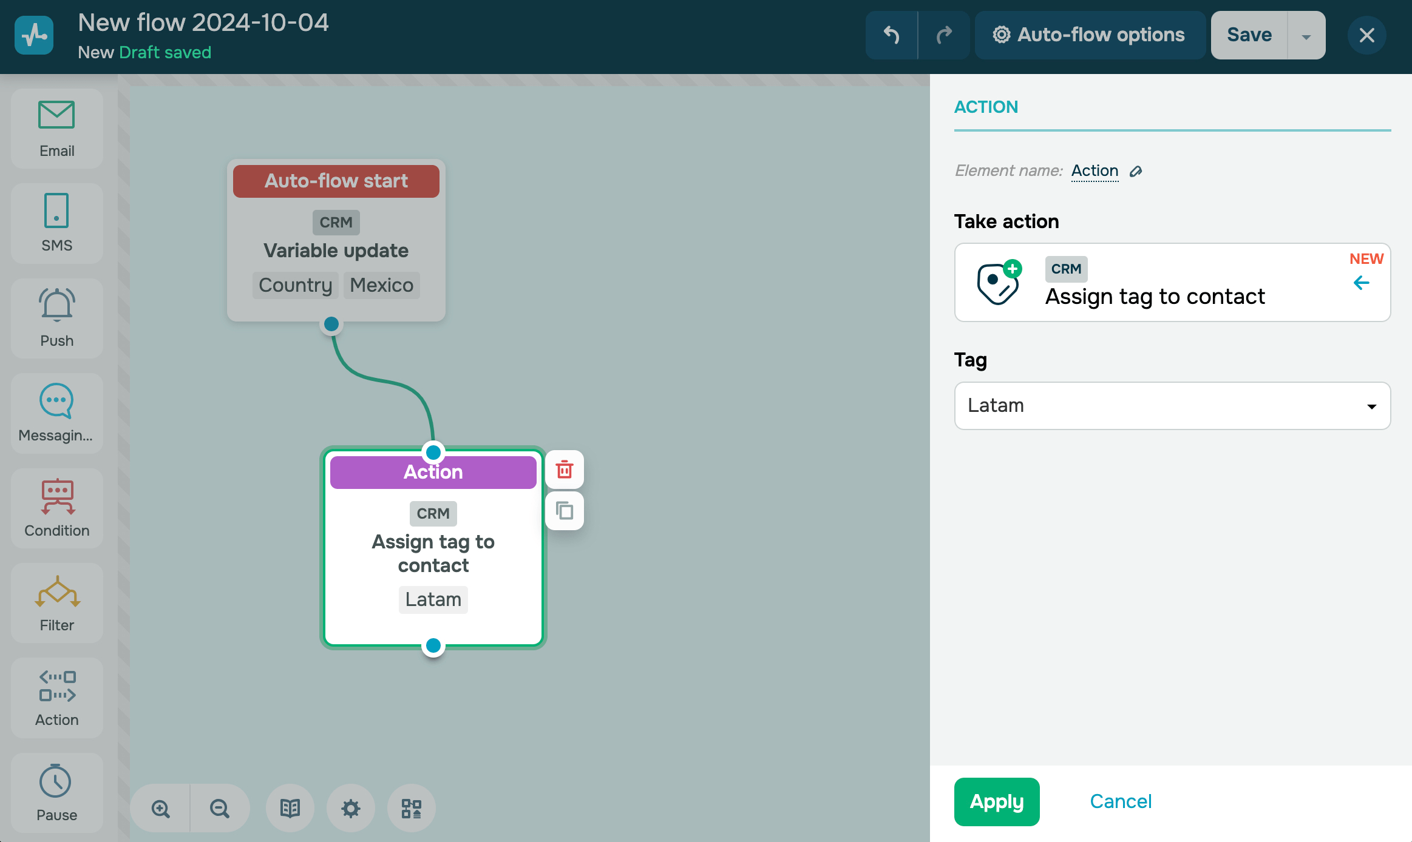The height and width of the screenshot is (842, 1412).
Task: Undo the last change
Action: [891, 35]
